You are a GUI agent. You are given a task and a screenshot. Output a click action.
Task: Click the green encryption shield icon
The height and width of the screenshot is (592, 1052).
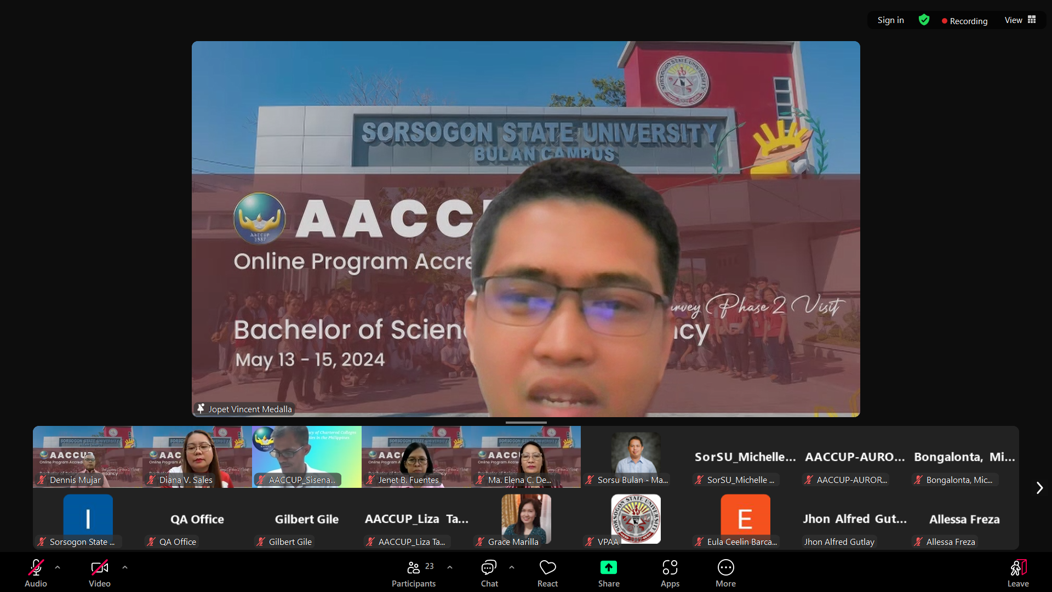(x=924, y=20)
